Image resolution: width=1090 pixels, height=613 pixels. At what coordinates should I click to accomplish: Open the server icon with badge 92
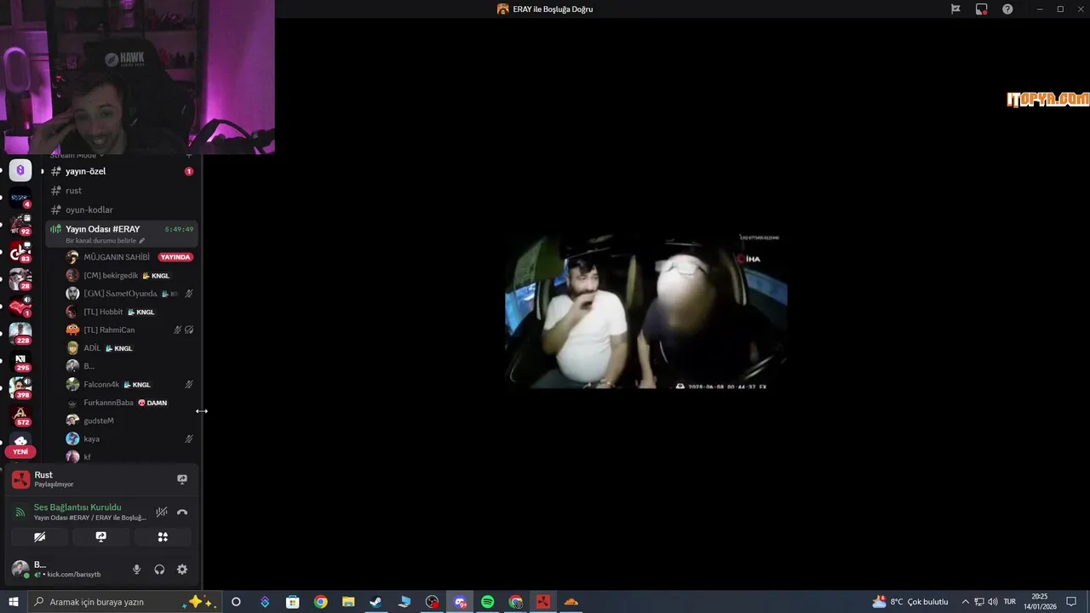coord(20,225)
